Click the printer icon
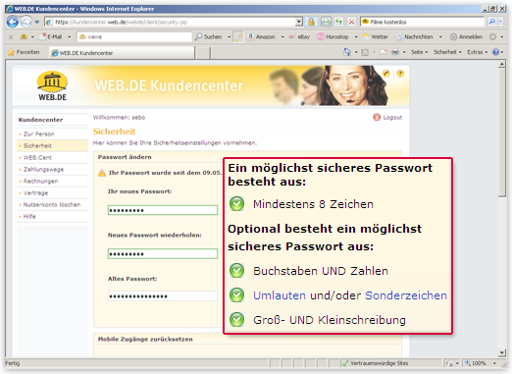Image resolution: width=512 pixels, height=374 pixels. coord(395,52)
